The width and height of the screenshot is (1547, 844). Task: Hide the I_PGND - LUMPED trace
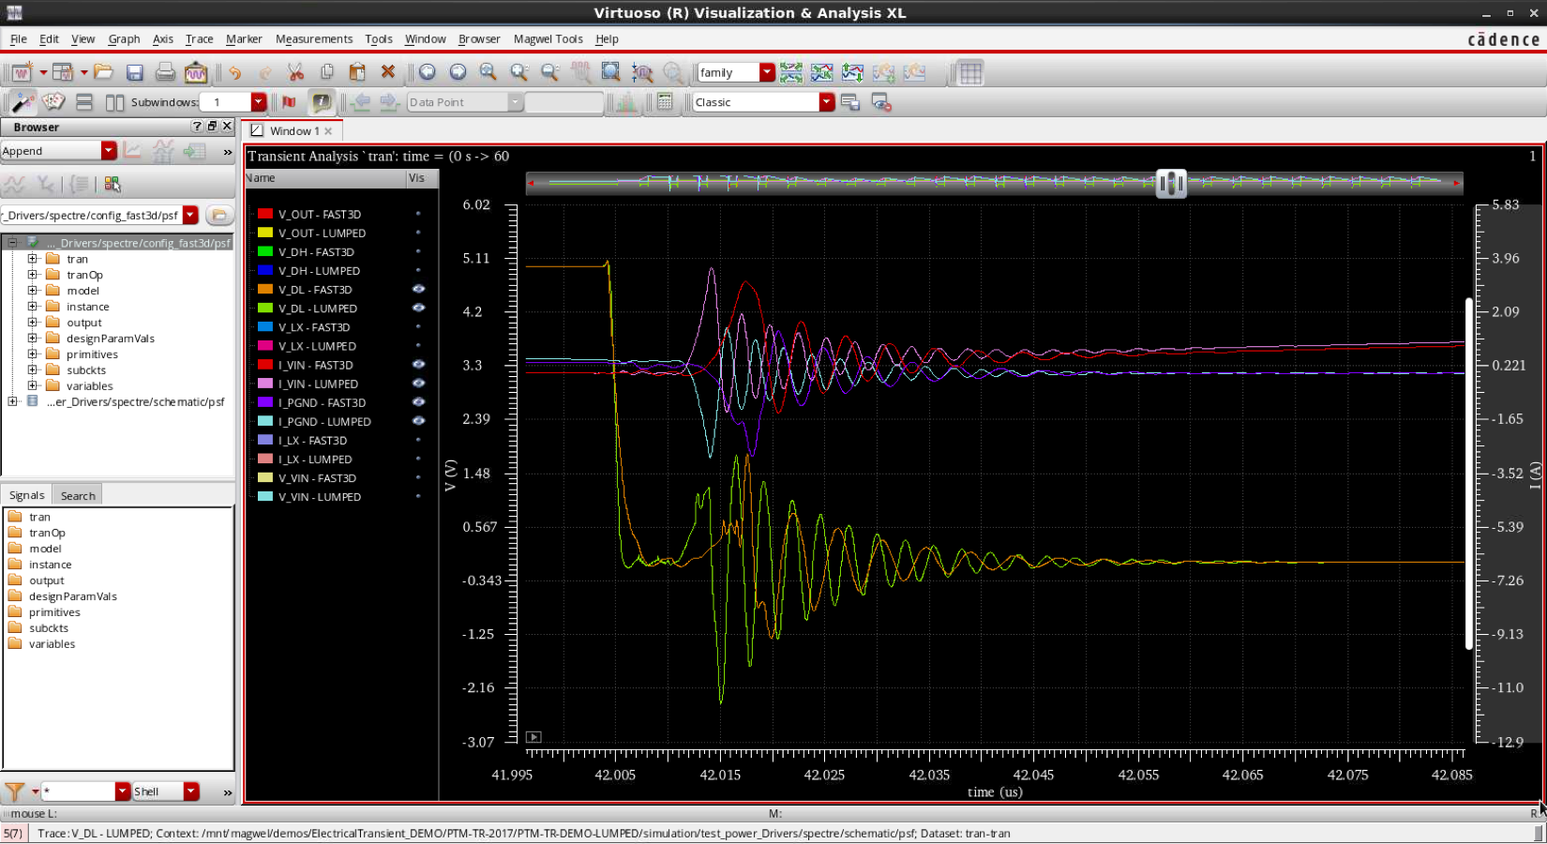[x=418, y=421]
